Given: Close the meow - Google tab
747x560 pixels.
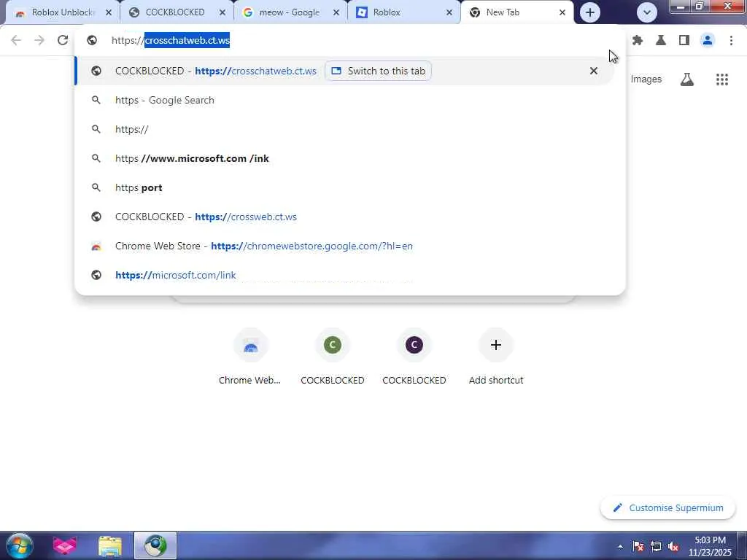Looking at the screenshot, I should coord(336,13).
